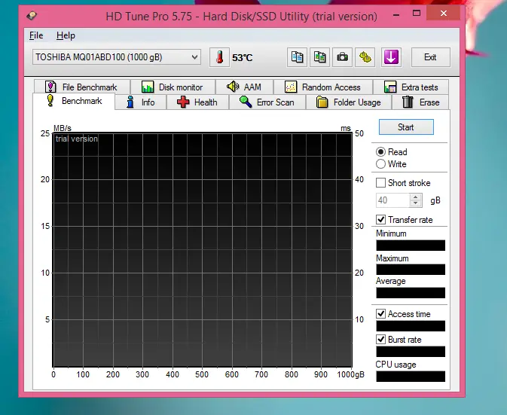The width and height of the screenshot is (507, 415).
Task: Minimize the HD Tune Pro window
Action: click(396, 15)
